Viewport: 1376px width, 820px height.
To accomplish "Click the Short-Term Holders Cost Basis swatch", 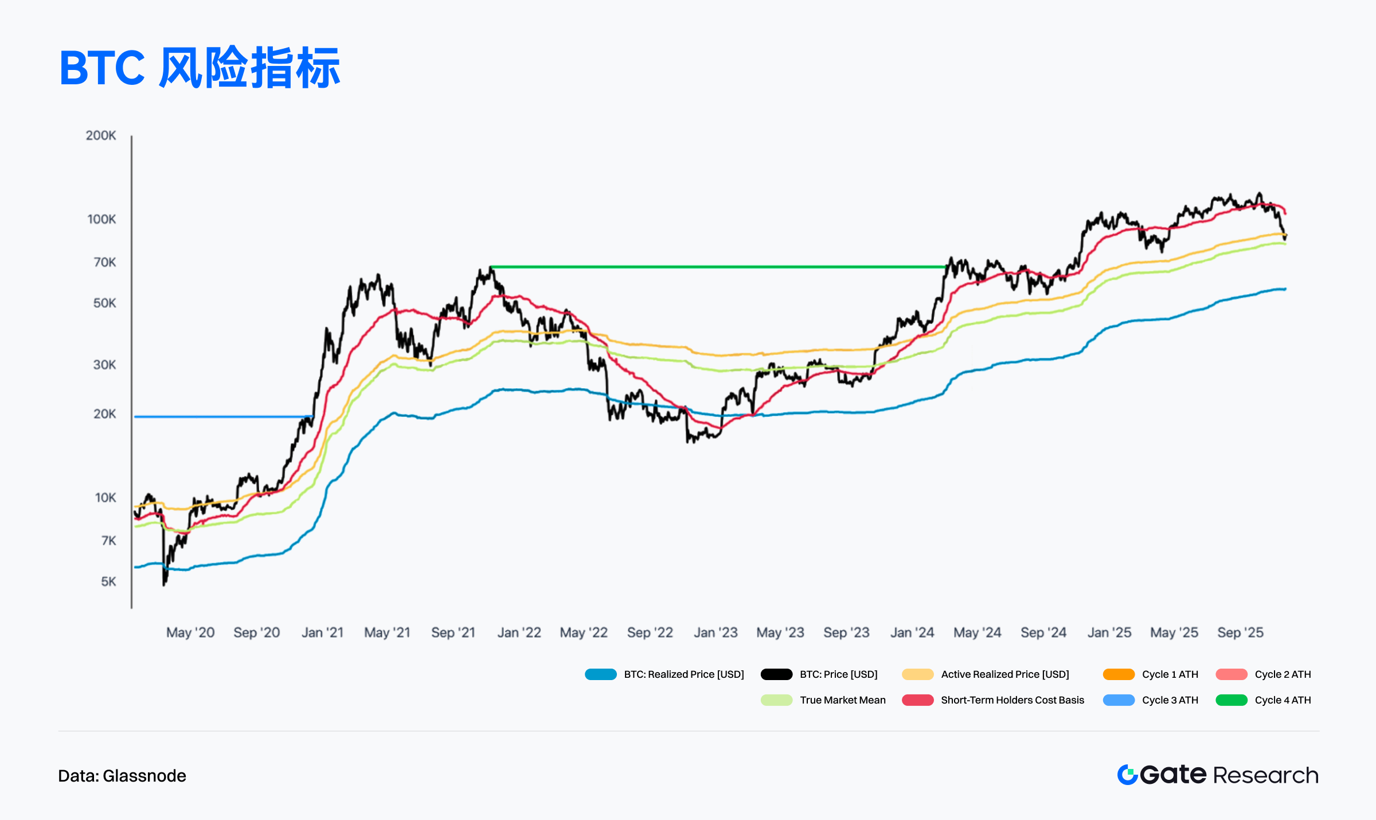I will pos(917,700).
